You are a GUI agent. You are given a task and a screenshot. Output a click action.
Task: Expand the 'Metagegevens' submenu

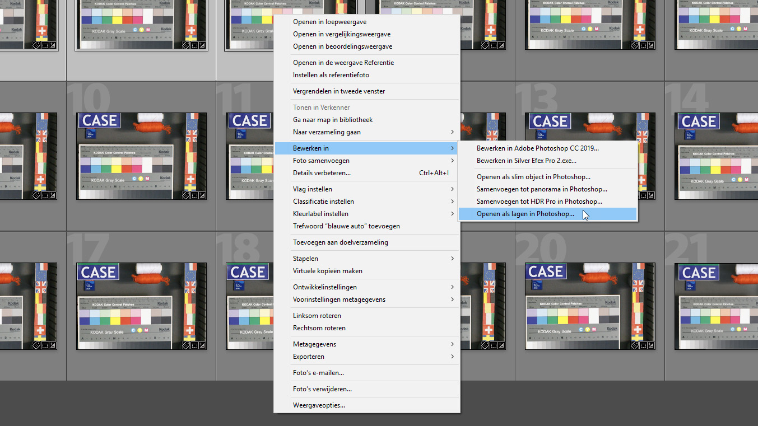(367, 344)
